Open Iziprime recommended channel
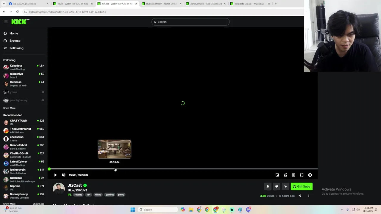The height and width of the screenshot is (214, 381). [x=24, y=188]
